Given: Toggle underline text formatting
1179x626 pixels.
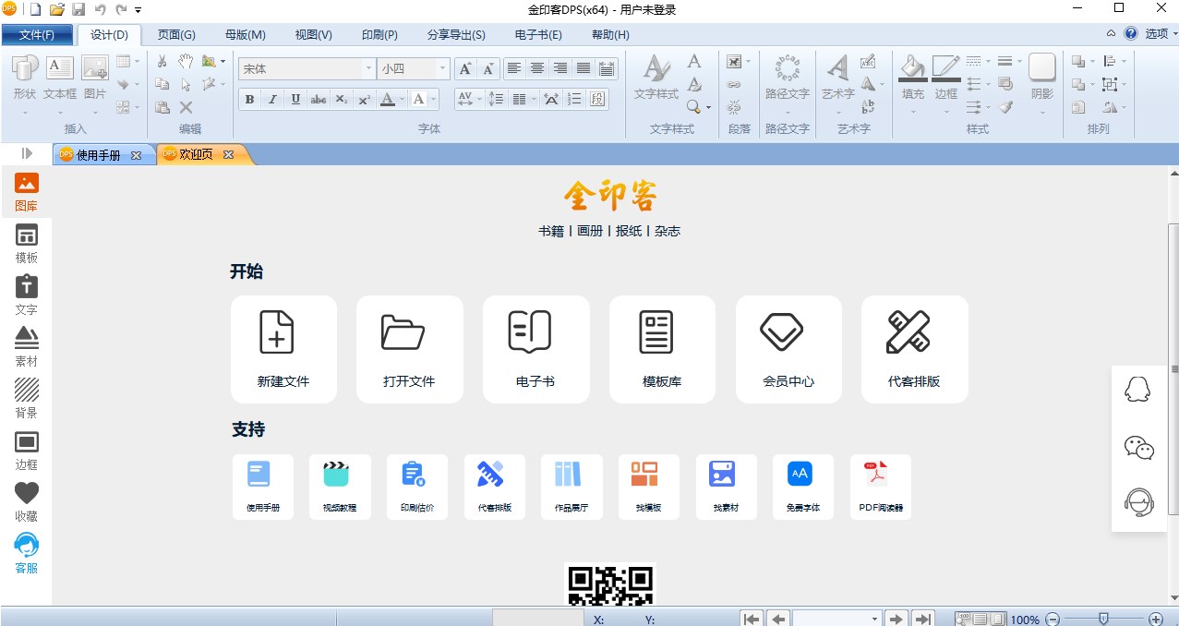Looking at the screenshot, I should [x=295, y=99].
